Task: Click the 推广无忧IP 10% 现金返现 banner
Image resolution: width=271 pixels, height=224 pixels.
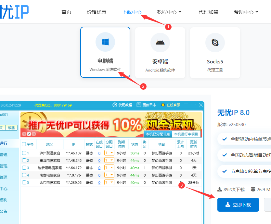Action: point(111,125)
